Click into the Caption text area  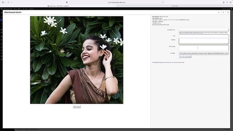204,41
